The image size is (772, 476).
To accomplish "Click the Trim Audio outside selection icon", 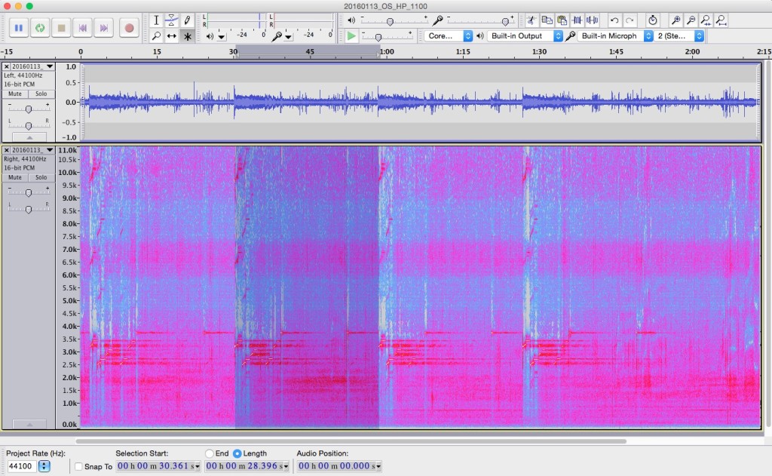I will pyautogui.click(x=577, y=20).
